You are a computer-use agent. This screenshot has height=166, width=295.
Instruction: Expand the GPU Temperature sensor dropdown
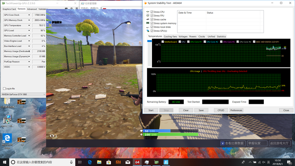tap(29, 25)
